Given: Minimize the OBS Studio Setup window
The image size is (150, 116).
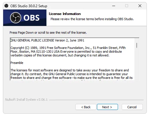Looking at the screenshot, I should (114, 6).
